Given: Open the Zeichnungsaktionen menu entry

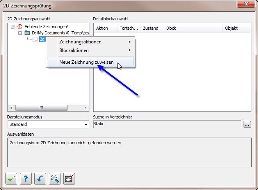Looking at the screenshot, I should (90, 42).
